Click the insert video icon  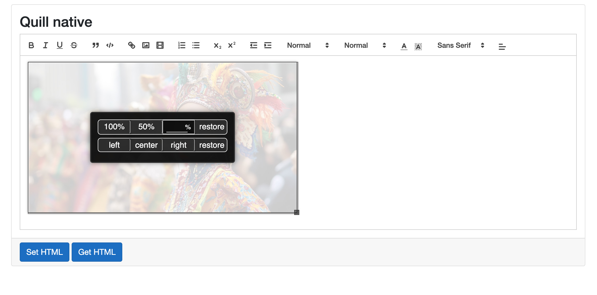tap(160, 45)
